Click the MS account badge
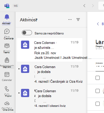 point(16,6)
